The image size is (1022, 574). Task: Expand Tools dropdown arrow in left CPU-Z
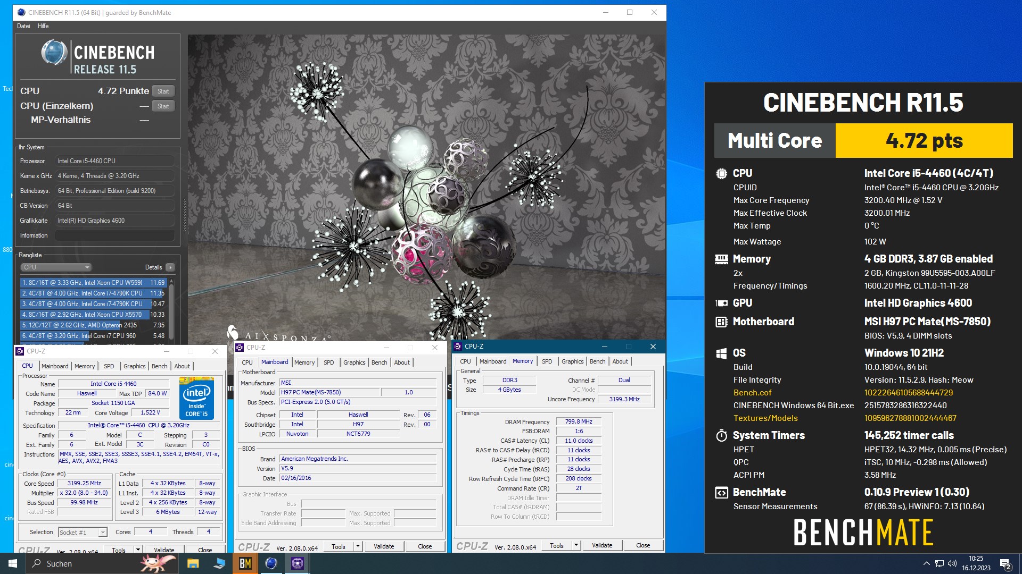[138, 550]
